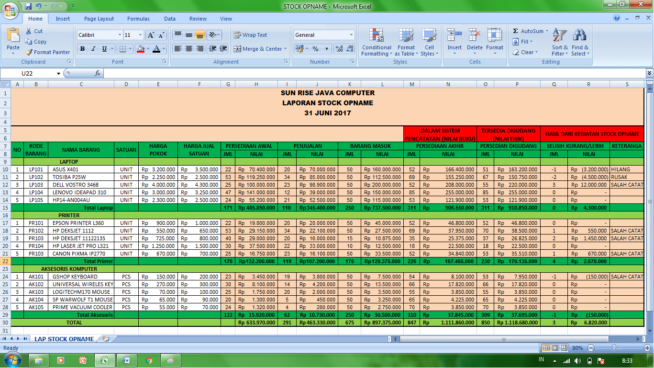This screenshot has width=654, height=368.
Task: Select the LAP STOCK OPNAME sheet tab
Action: [64, 339]
